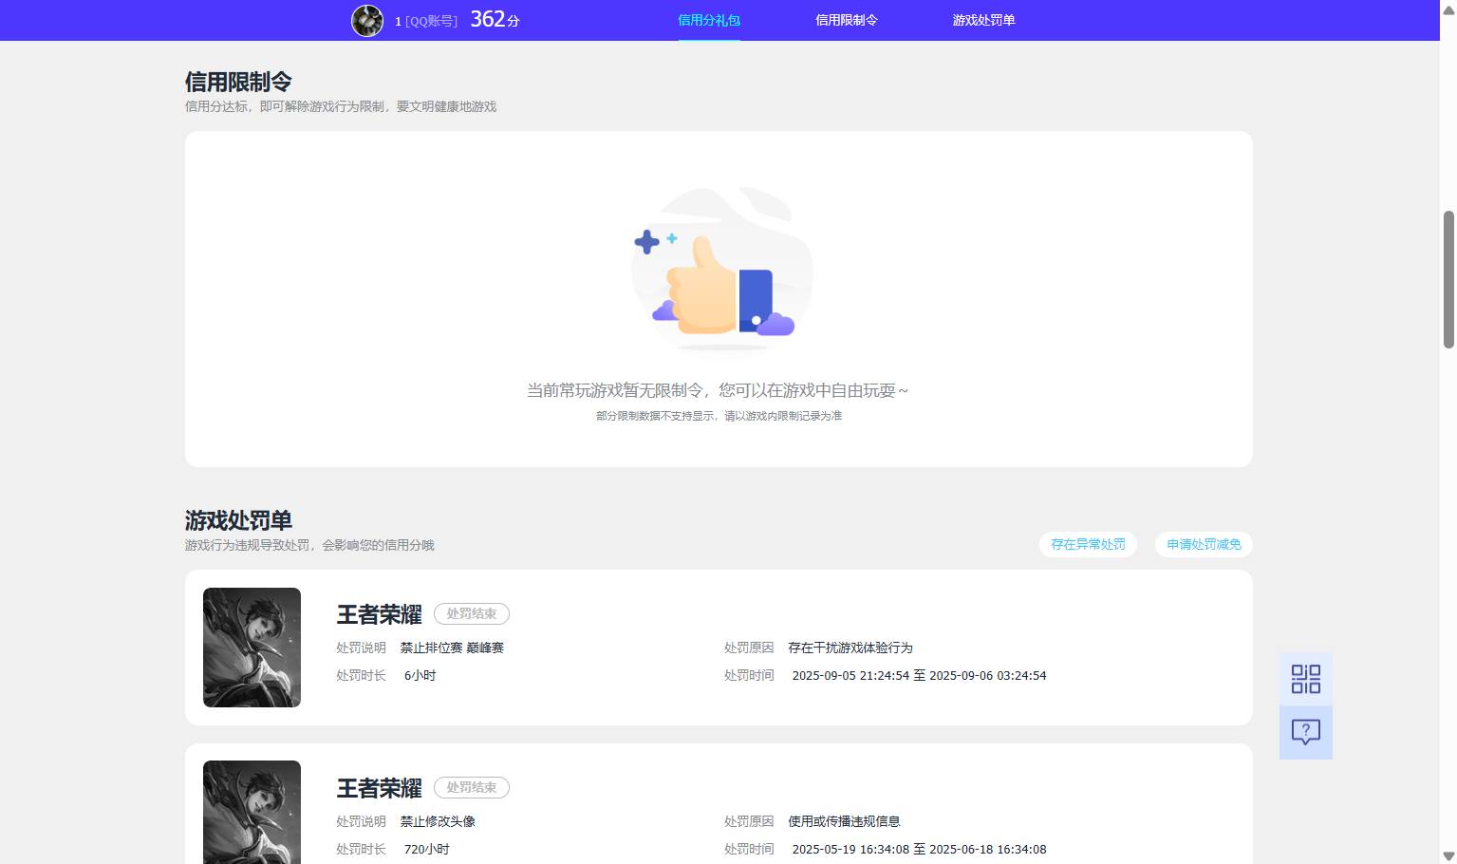Viewport: 1457px width, 864px height.
Task: Click the 6小时 duration value
Action: [x=420, y=675]
